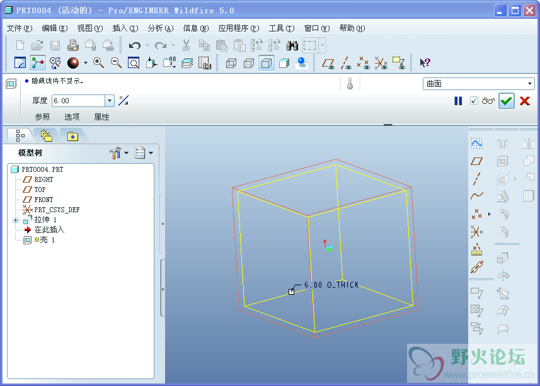
Task: Open the appearance gallery dropdown arrow
Action: click(x=86, y=63)
